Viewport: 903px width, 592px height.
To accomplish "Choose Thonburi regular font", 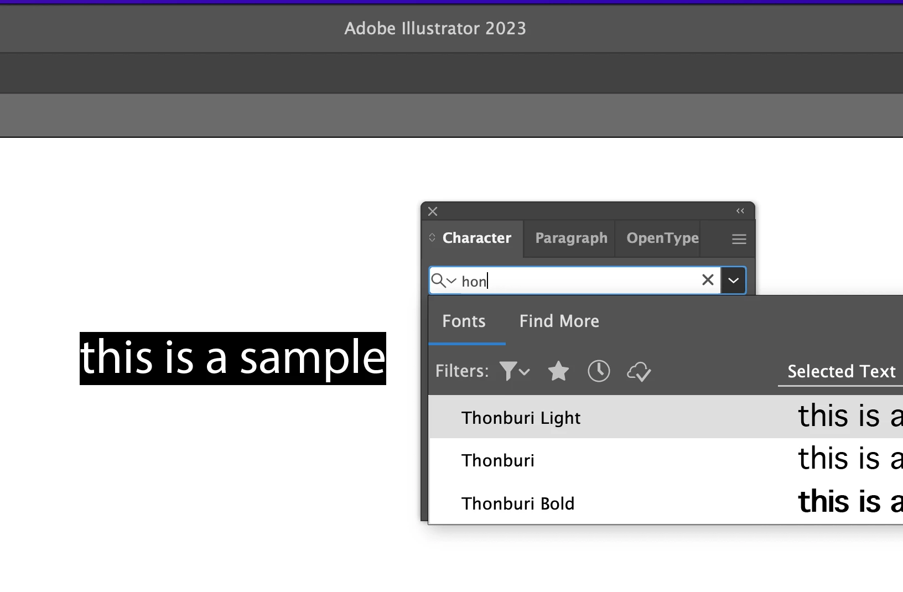I will tap(498, 460).
